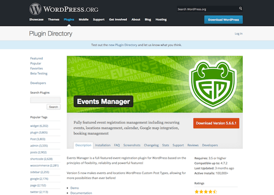Click Download Version 5.6.6.1 button
This screenshot has width=274, height=195.
pos(216,123)
